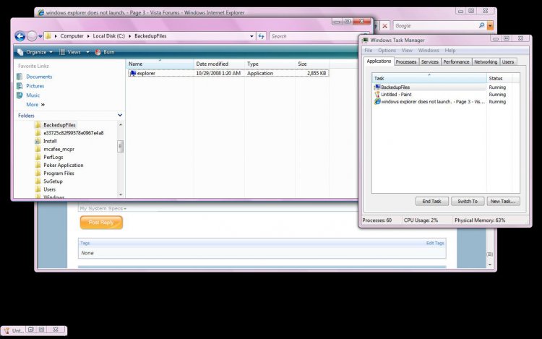Select Users folder in tree
This screenshot has width=542, height=339.
click(x=49, y=189)
